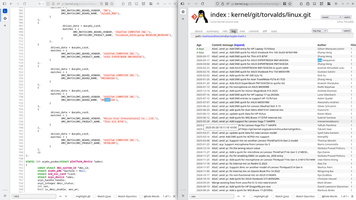Click the right find bar text field
356x200 pixels.
212,196
